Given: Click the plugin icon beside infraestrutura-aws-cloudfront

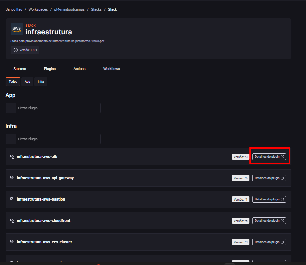Looking at the screenshot, I should [12, 221].
